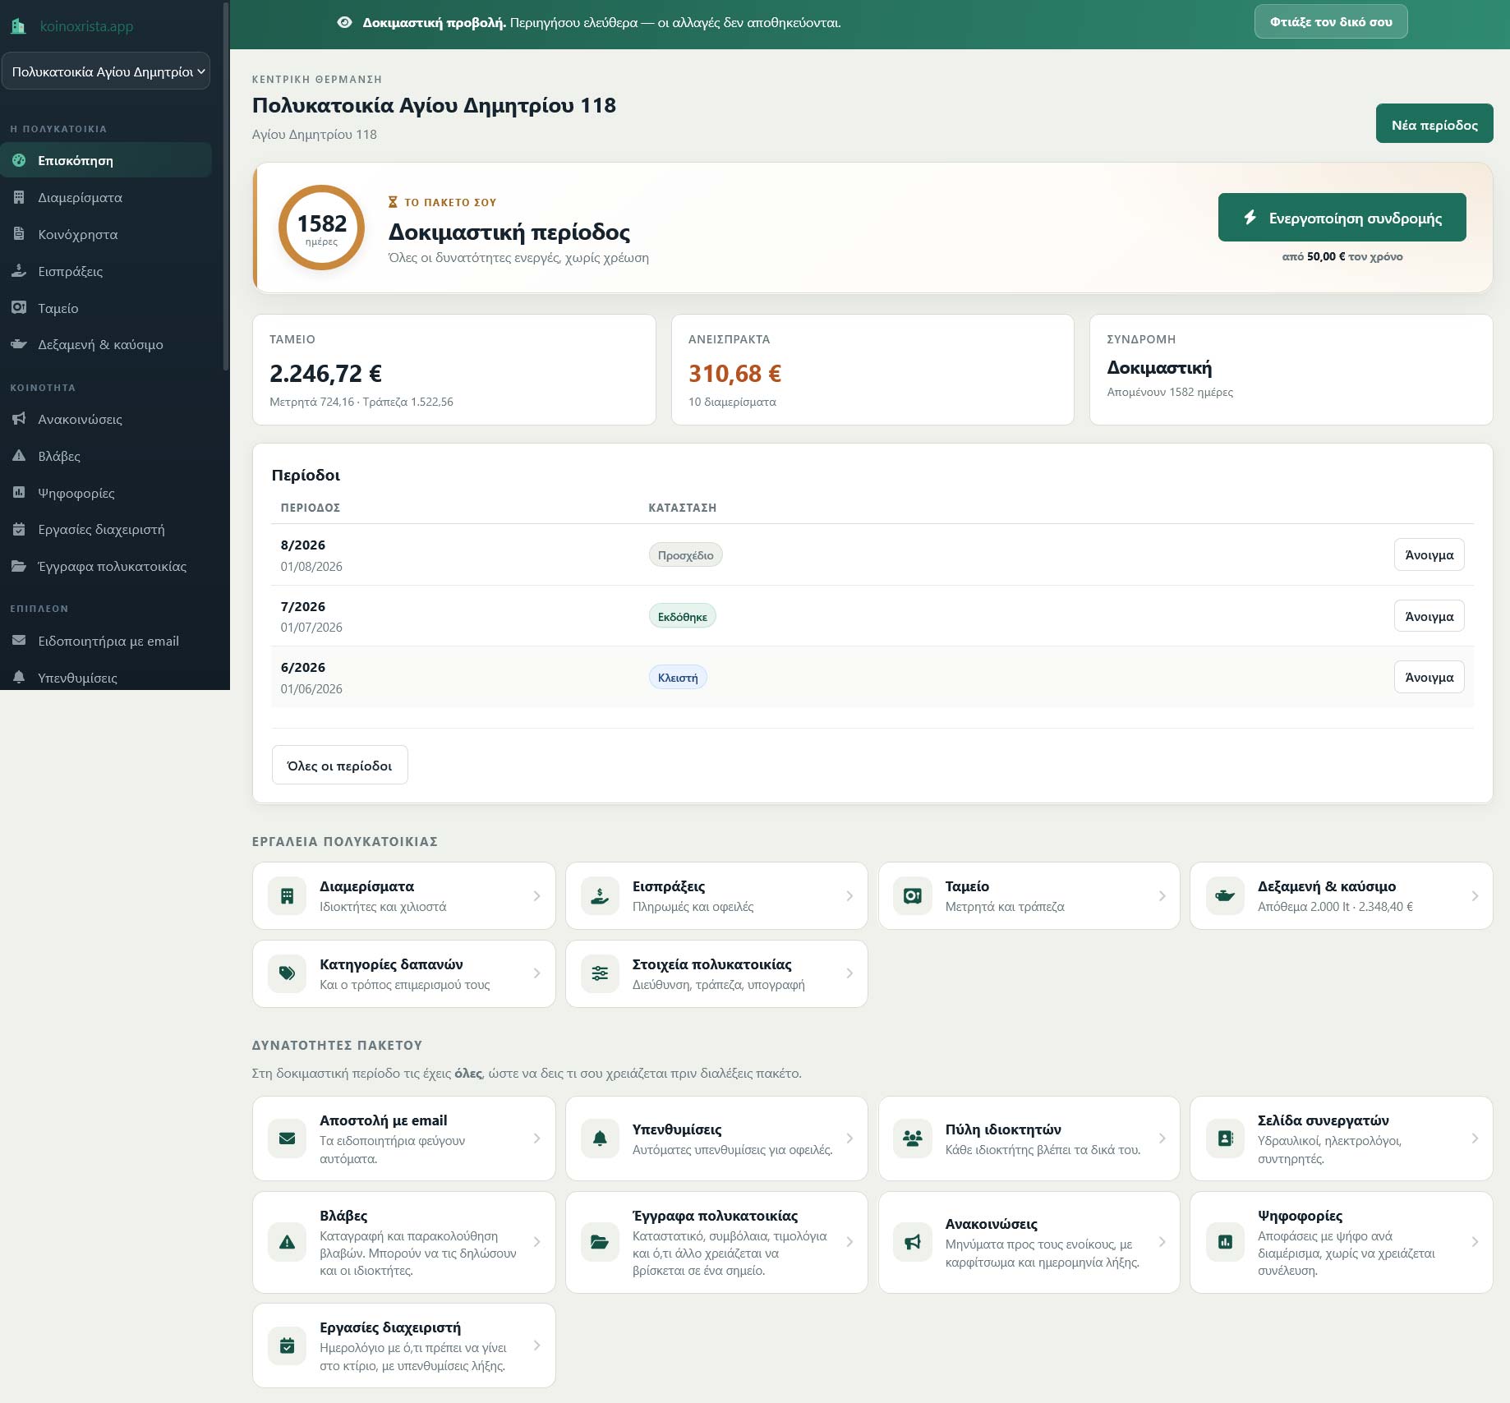Click the Διαμερίσματα building icon in sidebar
The height and width of the screenshot is (1403, 1510).
(x=19, y=197)
